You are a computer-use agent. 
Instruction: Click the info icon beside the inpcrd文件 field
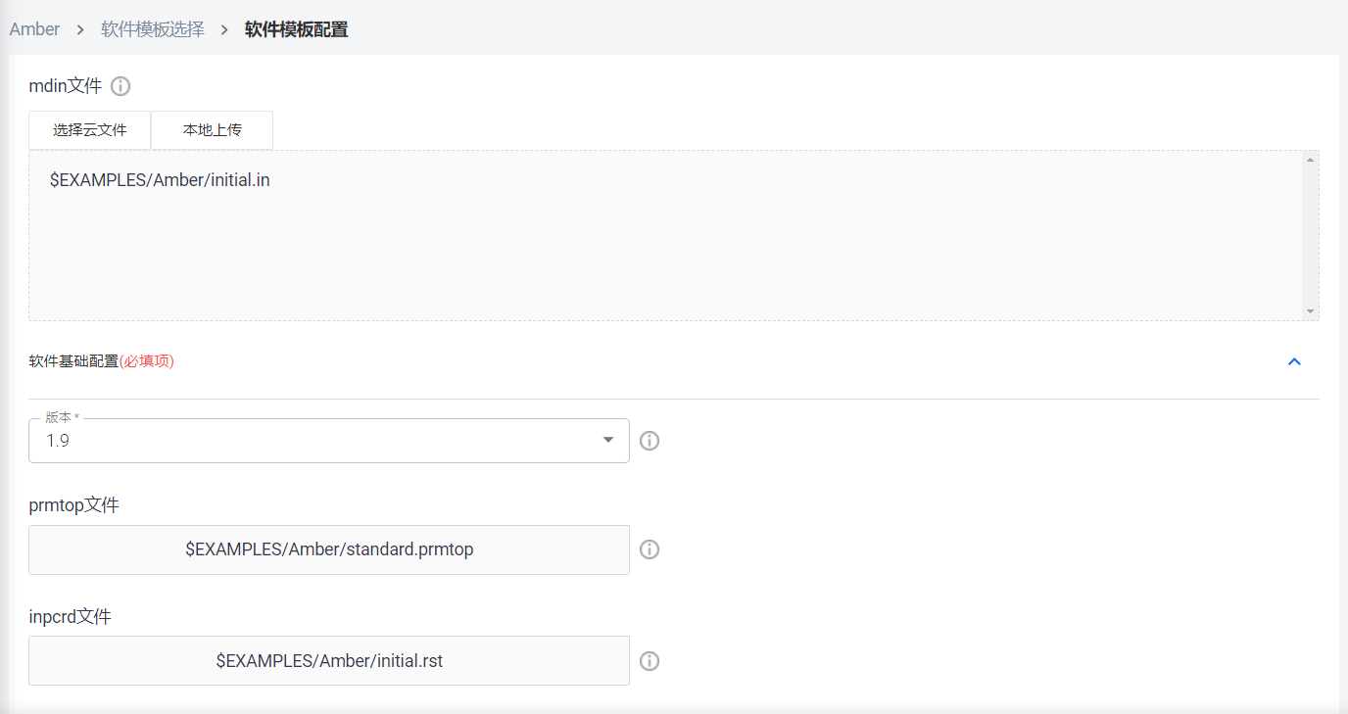pyautogui.click(x=650, y=661)
